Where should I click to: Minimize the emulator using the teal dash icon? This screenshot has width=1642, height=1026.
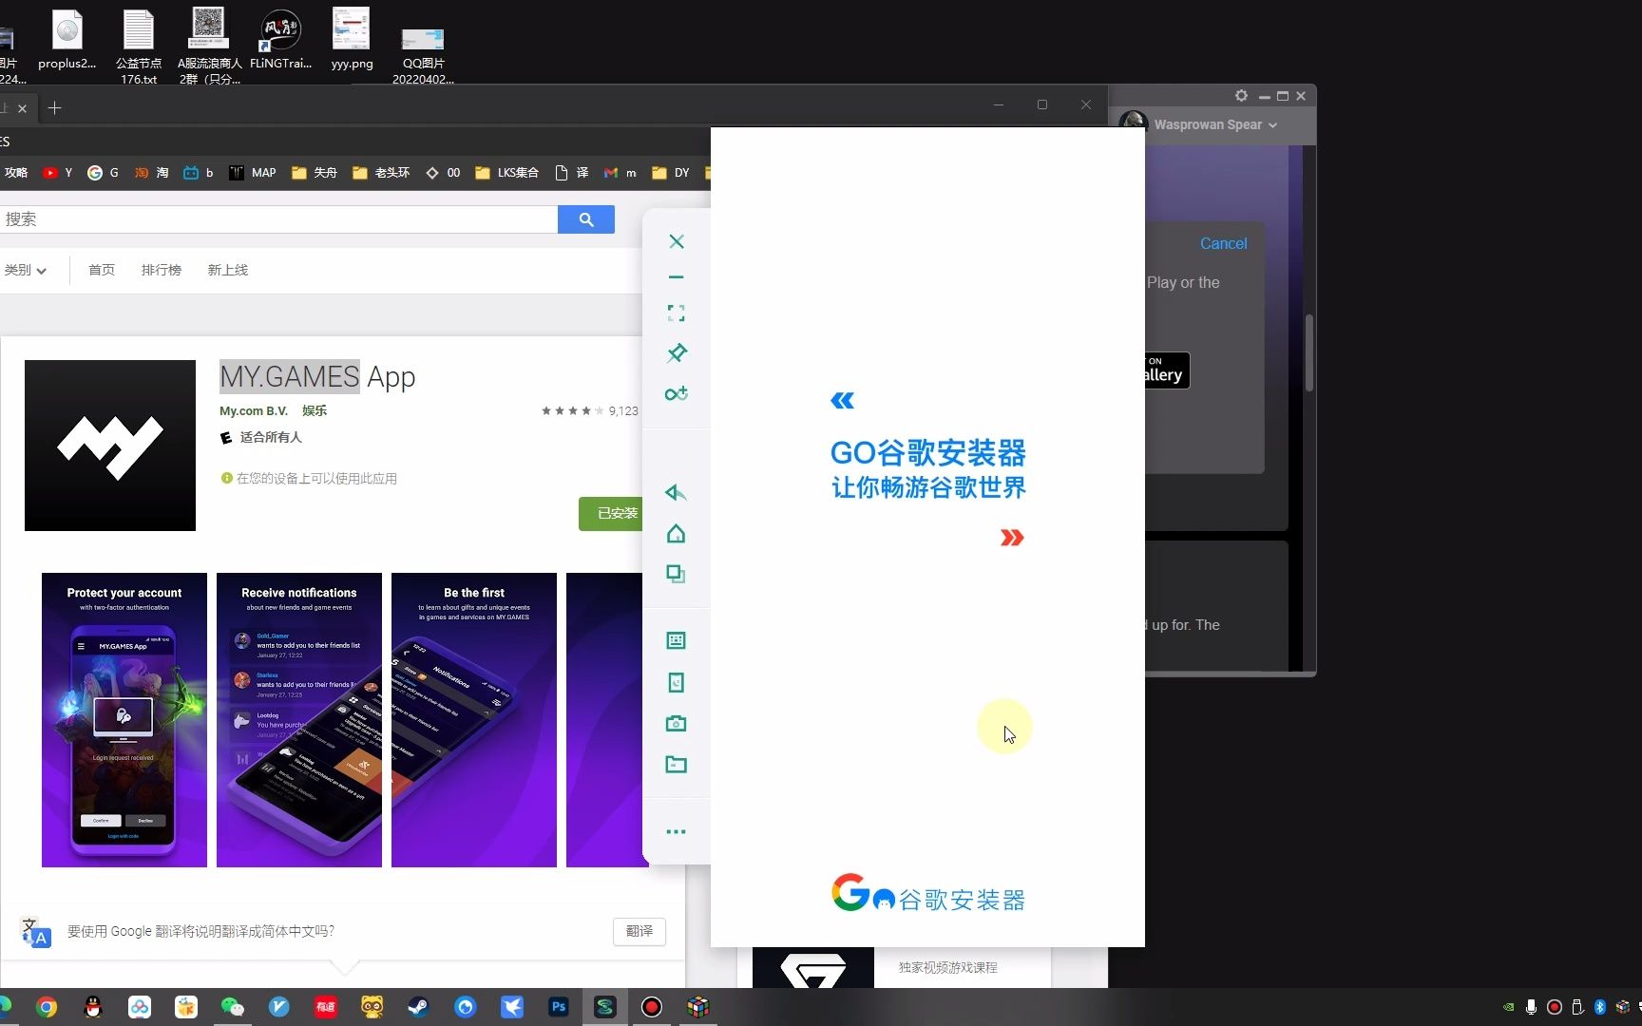pyautogui.click(x=677, y=277)
